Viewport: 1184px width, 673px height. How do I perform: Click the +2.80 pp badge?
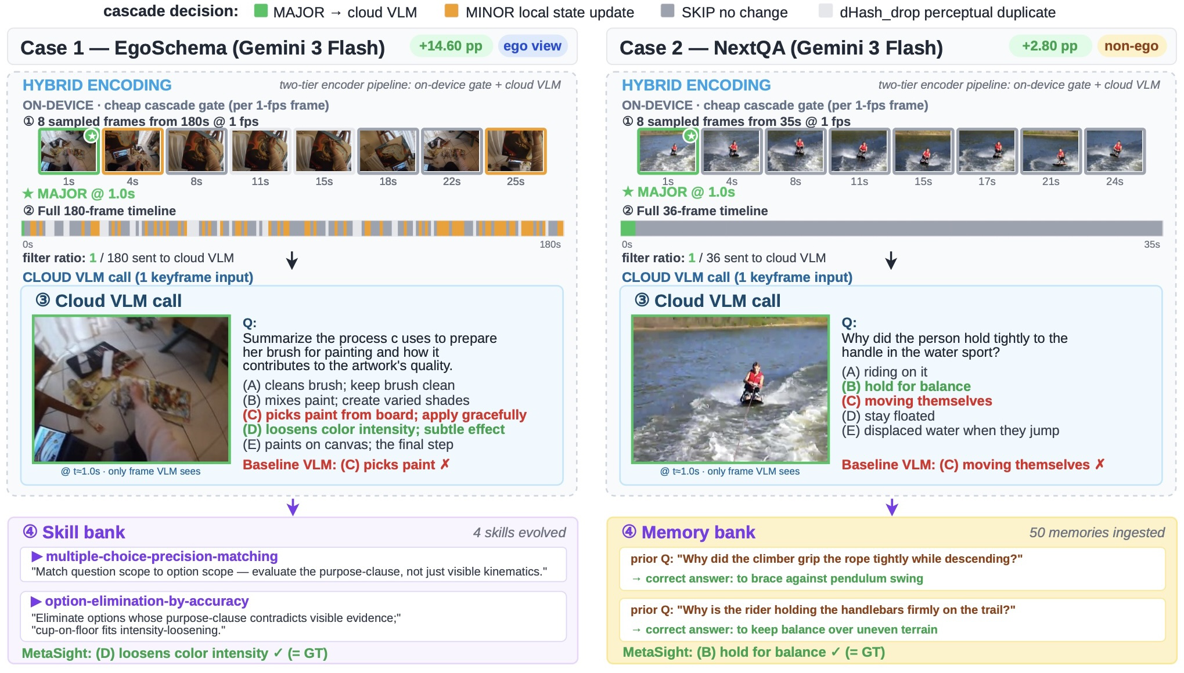point(1049,46)
